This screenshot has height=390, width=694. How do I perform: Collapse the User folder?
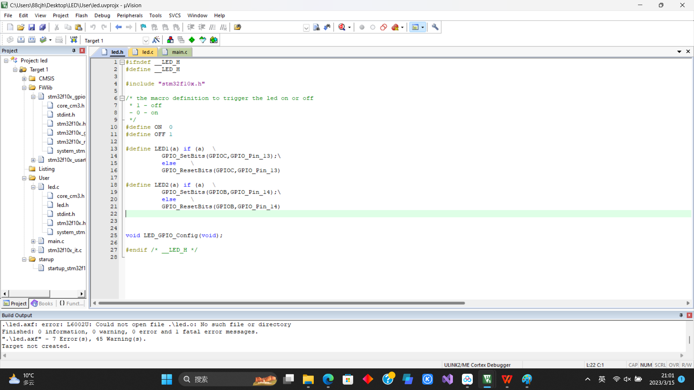coord(24,178)
